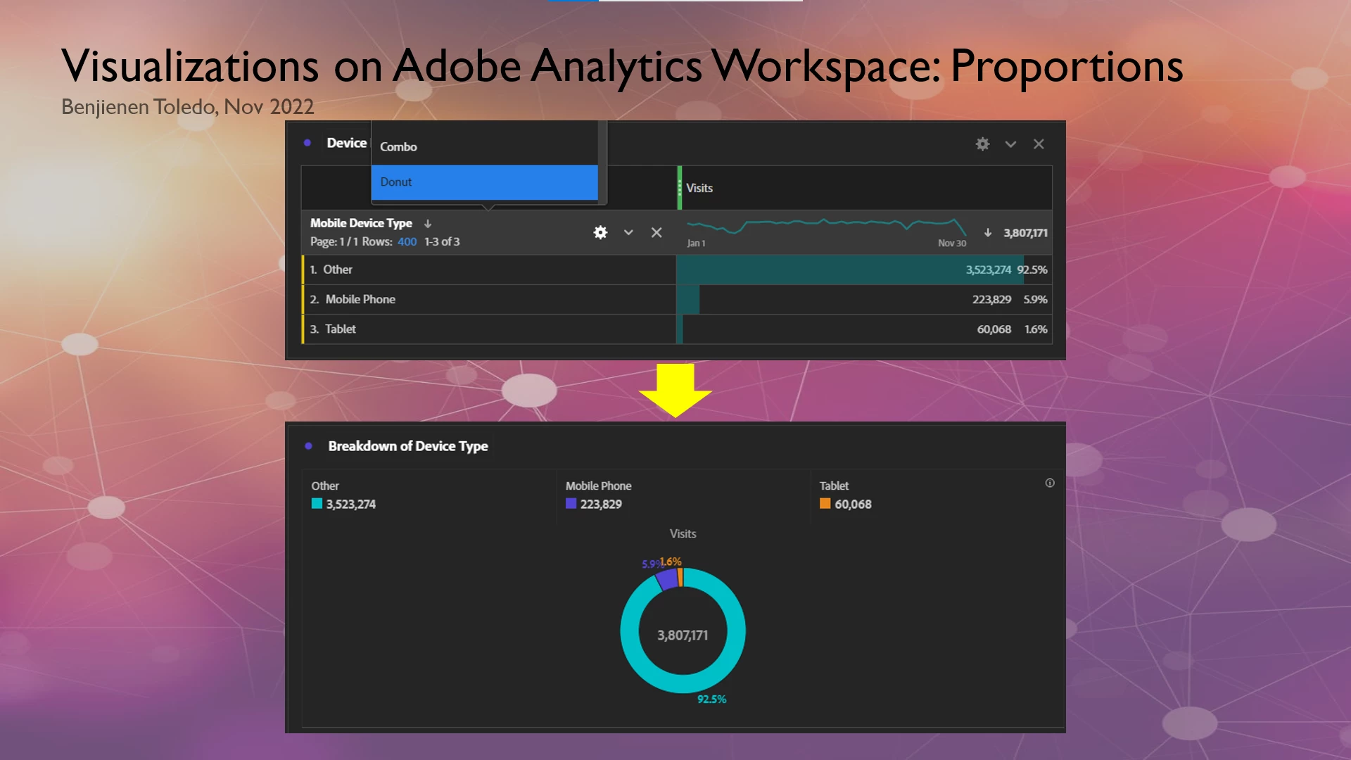Collapse freeform table via chevron

pyautogui.click(x=628, y=232)
